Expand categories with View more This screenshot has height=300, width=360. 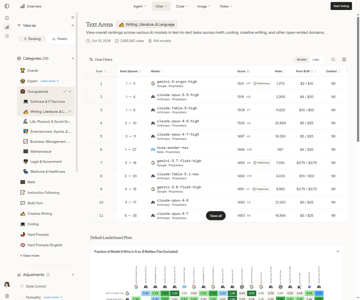(x=30, y=255)
